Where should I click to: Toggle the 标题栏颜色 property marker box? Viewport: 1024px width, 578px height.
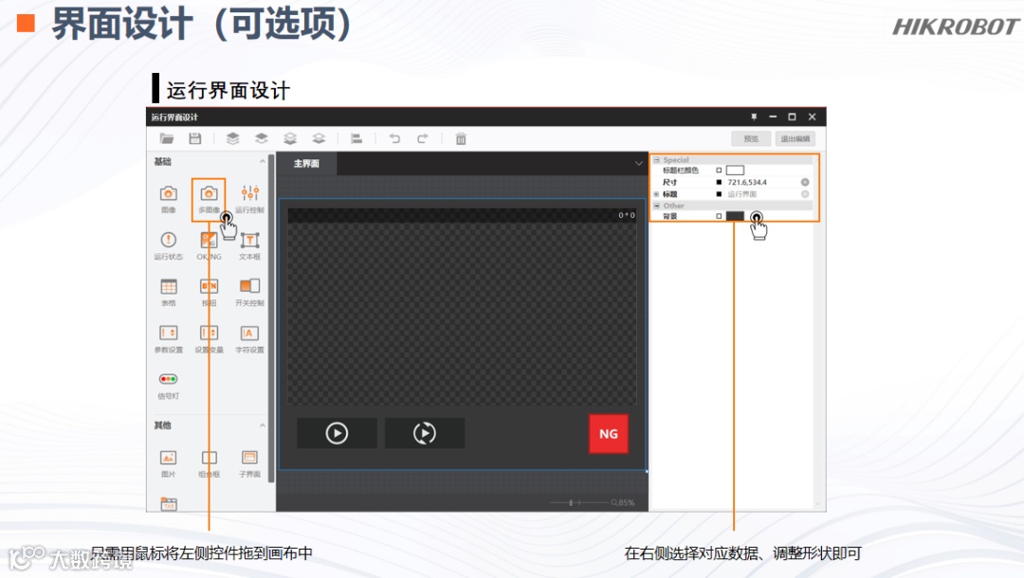point(719,171)
